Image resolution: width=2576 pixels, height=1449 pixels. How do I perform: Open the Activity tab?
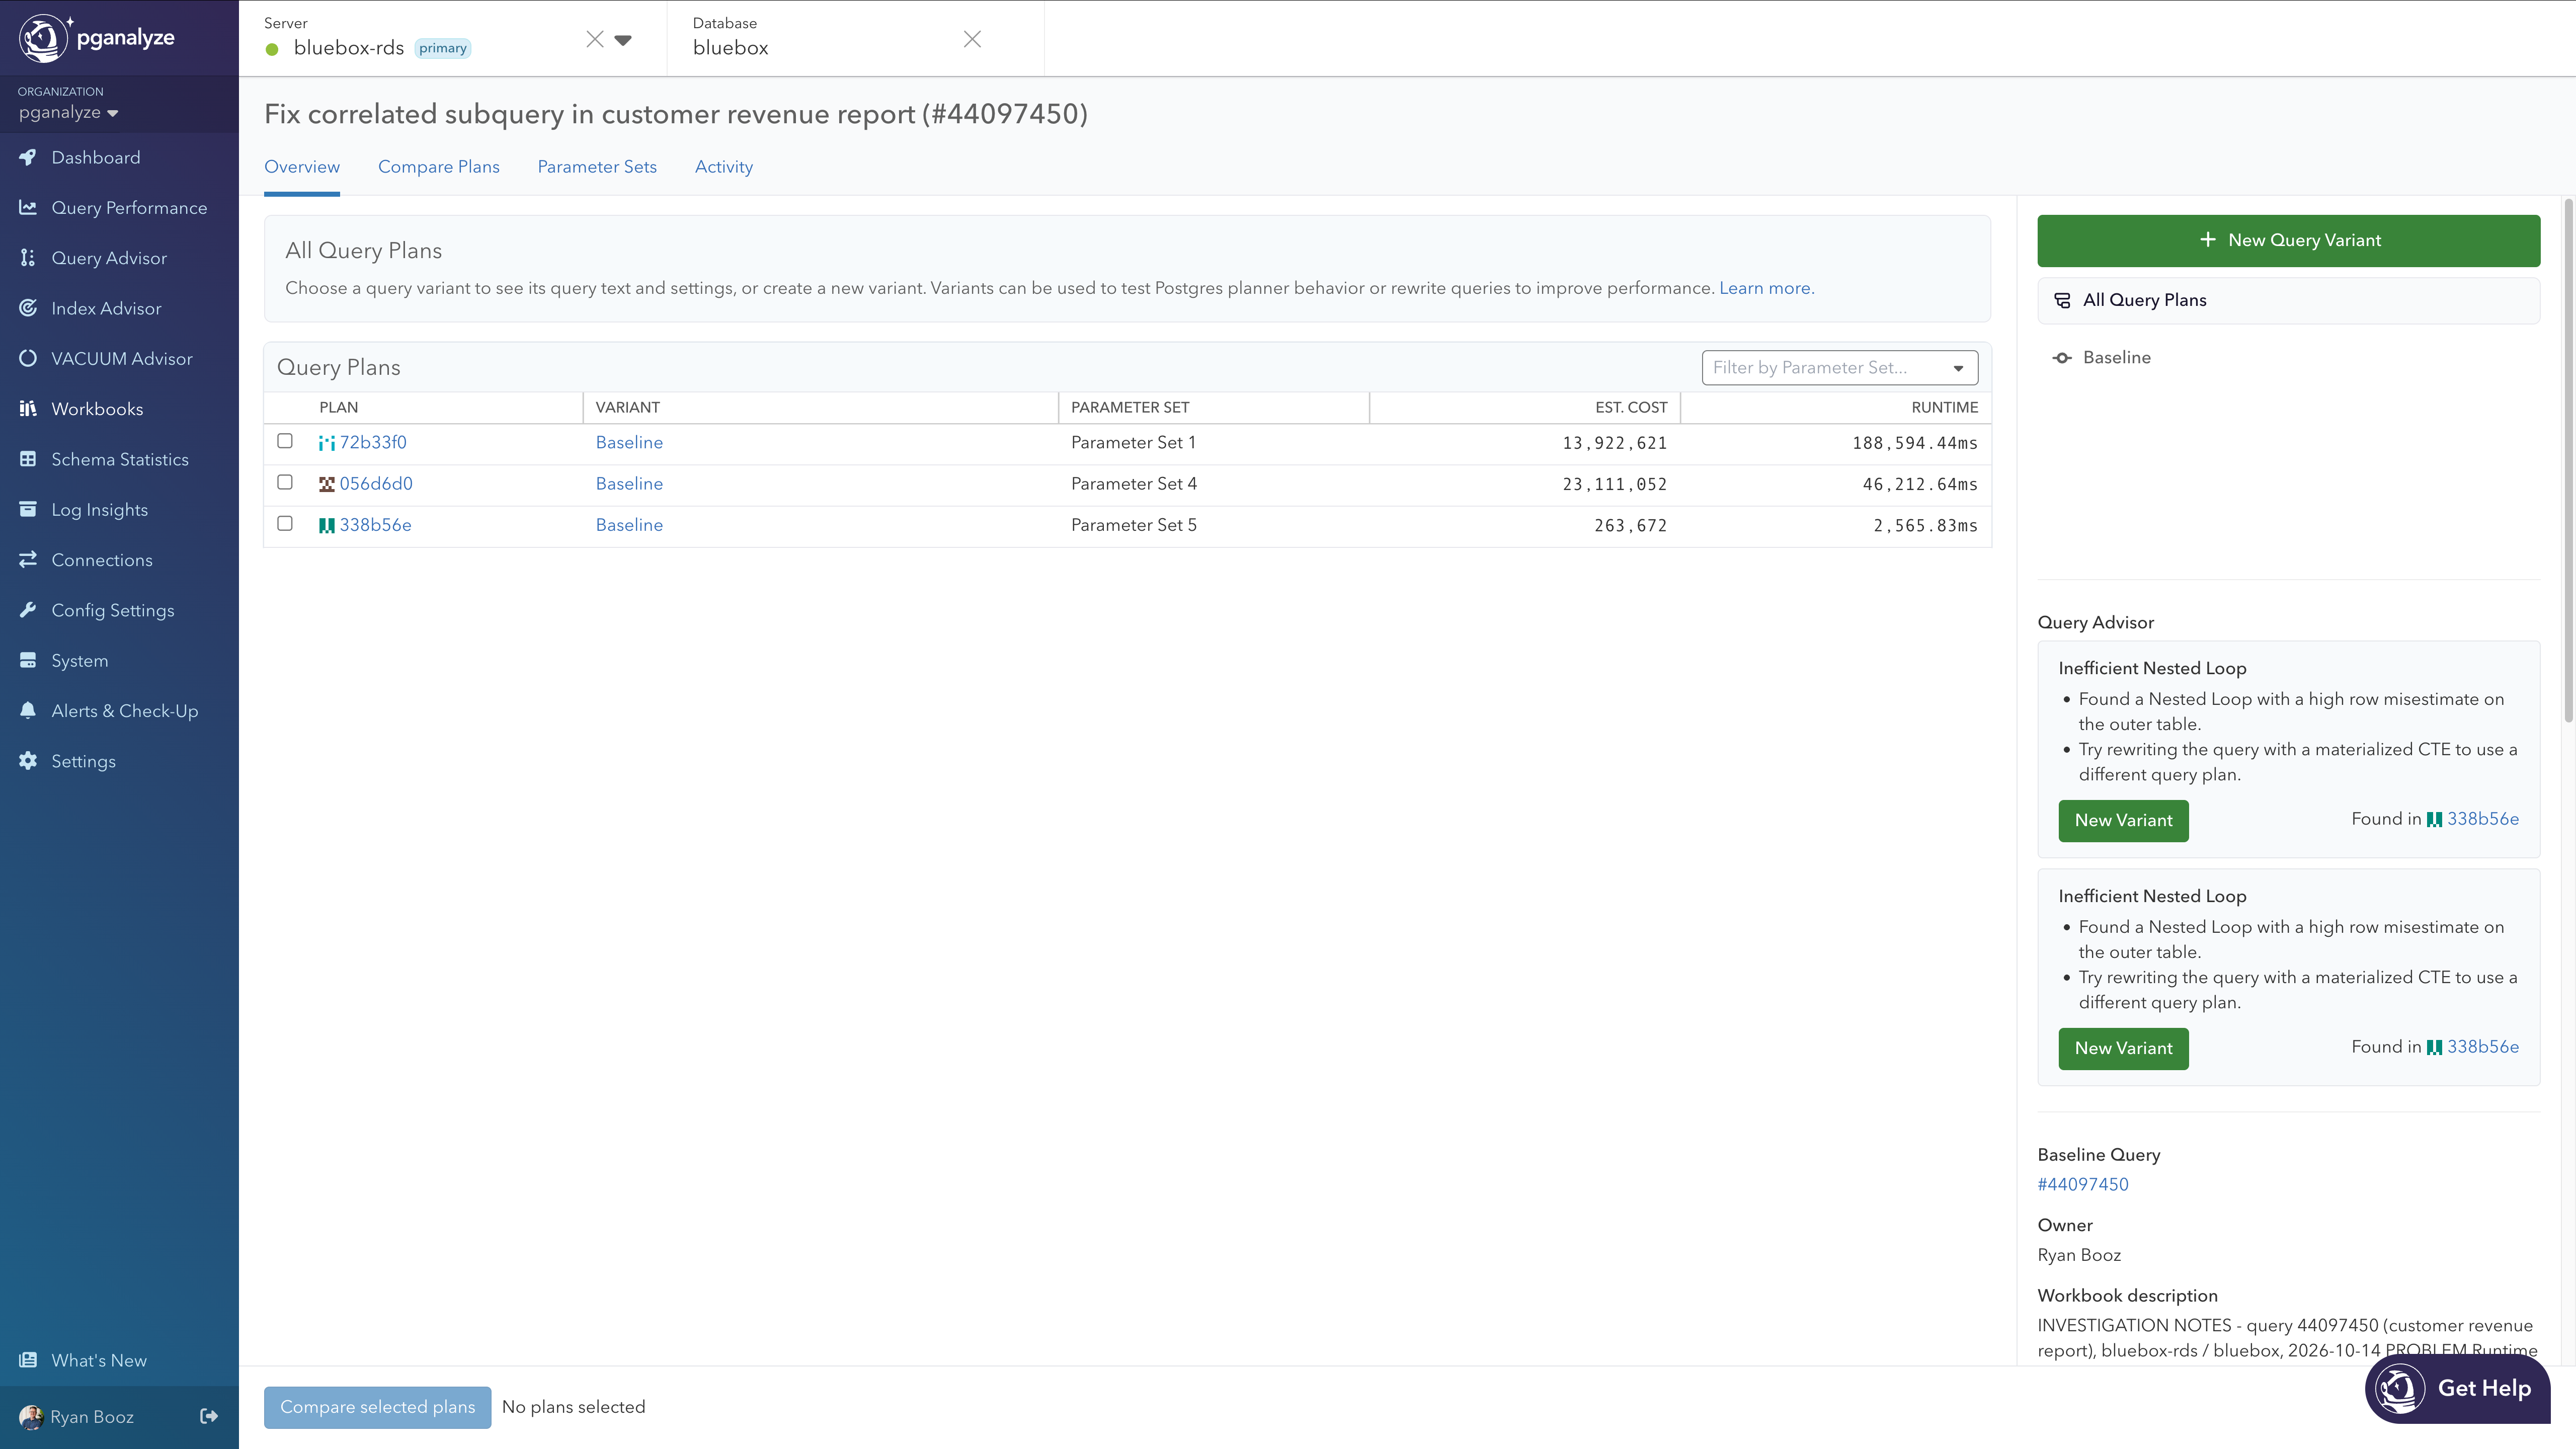coord(724,167)
